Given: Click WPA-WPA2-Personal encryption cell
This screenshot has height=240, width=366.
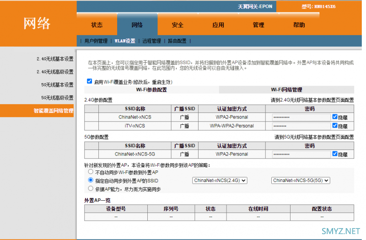Looking at the screenshot, I should 232,126.
